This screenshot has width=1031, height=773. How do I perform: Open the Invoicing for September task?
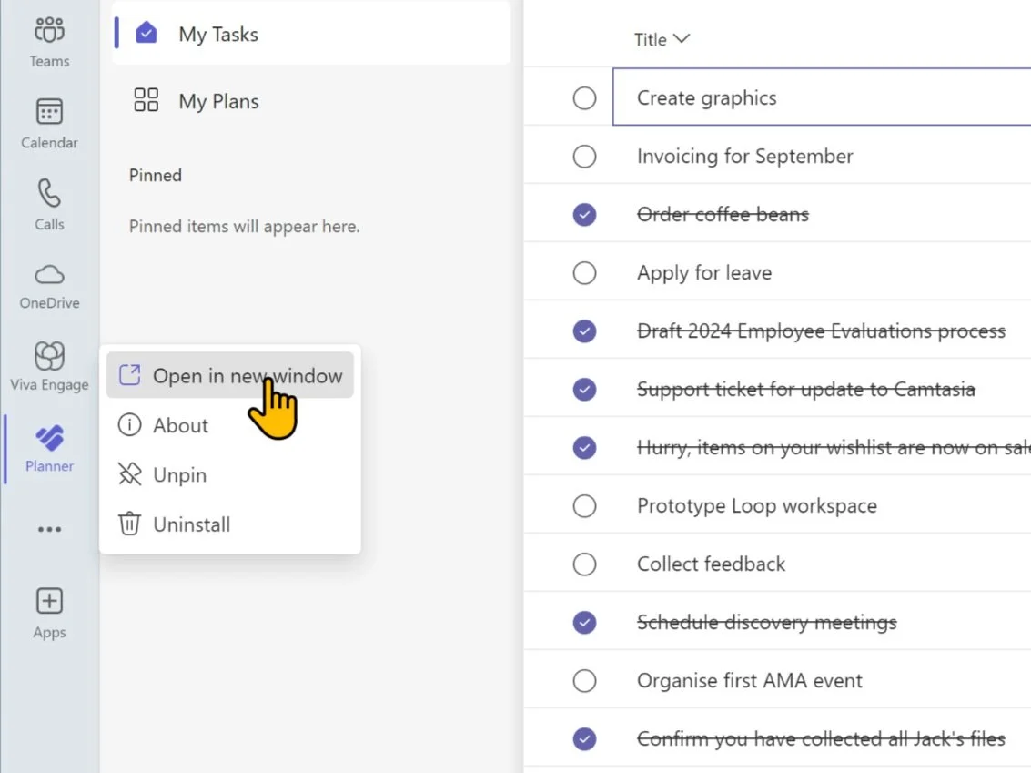745,157
